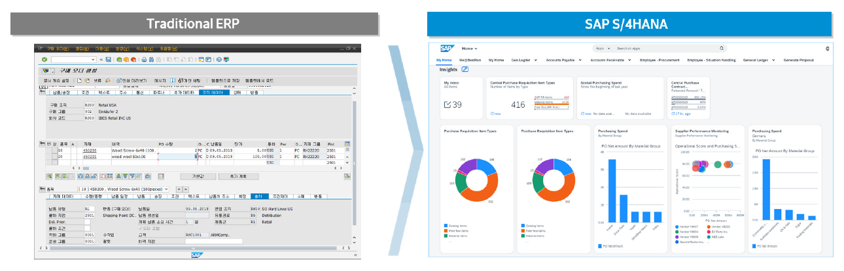Click material cell 450200 in item row 10
The height and width of the screenshot is (271, 844).
[x=90, y=150]
